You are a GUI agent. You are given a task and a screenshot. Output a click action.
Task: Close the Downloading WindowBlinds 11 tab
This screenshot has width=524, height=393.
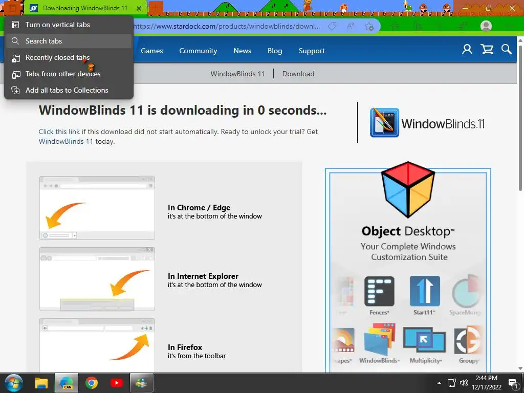point(139,8)
